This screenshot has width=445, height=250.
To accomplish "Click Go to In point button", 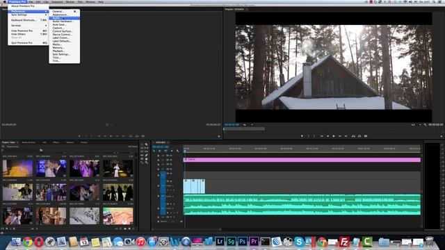I will pyautogui.click(x=322, y=136).
